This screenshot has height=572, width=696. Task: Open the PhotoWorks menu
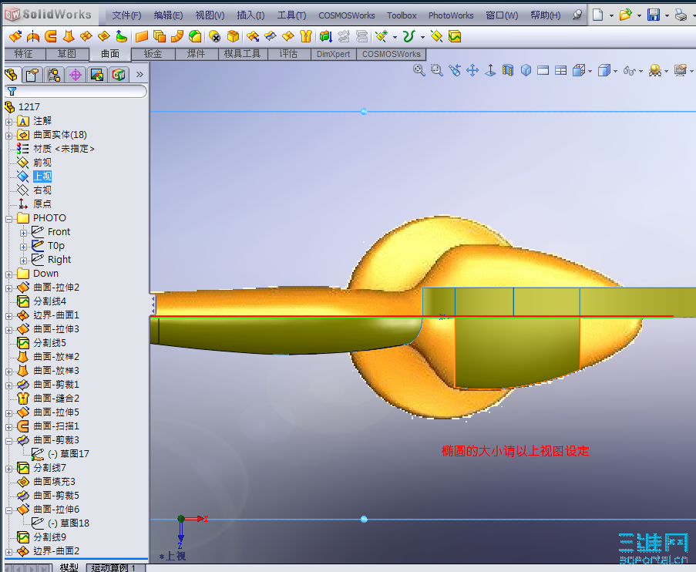tap(451, 15)
